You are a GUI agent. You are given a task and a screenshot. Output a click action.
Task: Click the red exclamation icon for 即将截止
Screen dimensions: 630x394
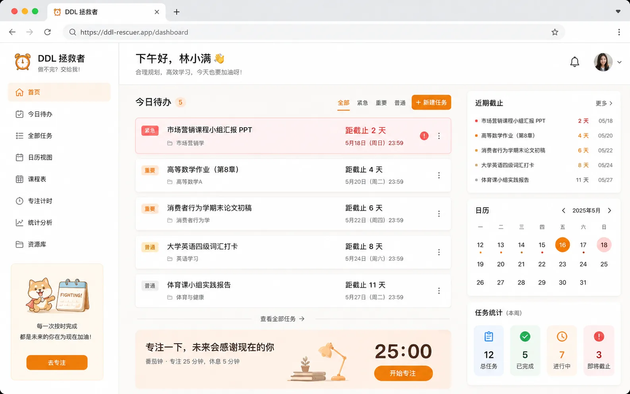(x=599, y=337)
